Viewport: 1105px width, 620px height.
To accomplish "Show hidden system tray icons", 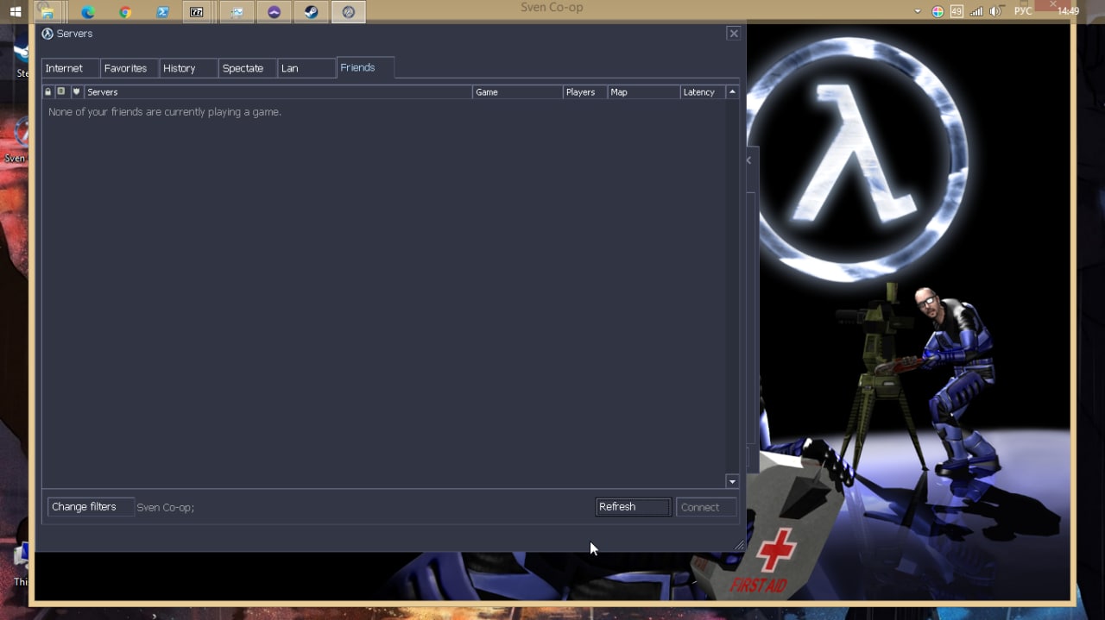I will click(x=917, y=11).
